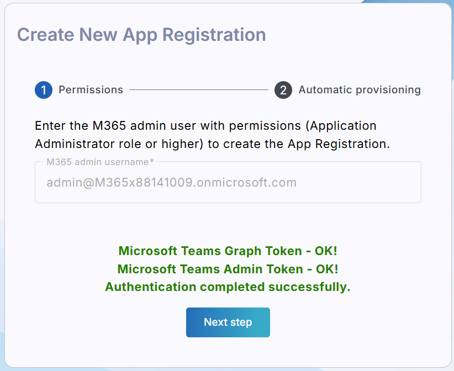The width and height of the screenshot is (454, 371).
Task: Click the Microsoft Teams Admin Token status
Action: tap(228, 269)
